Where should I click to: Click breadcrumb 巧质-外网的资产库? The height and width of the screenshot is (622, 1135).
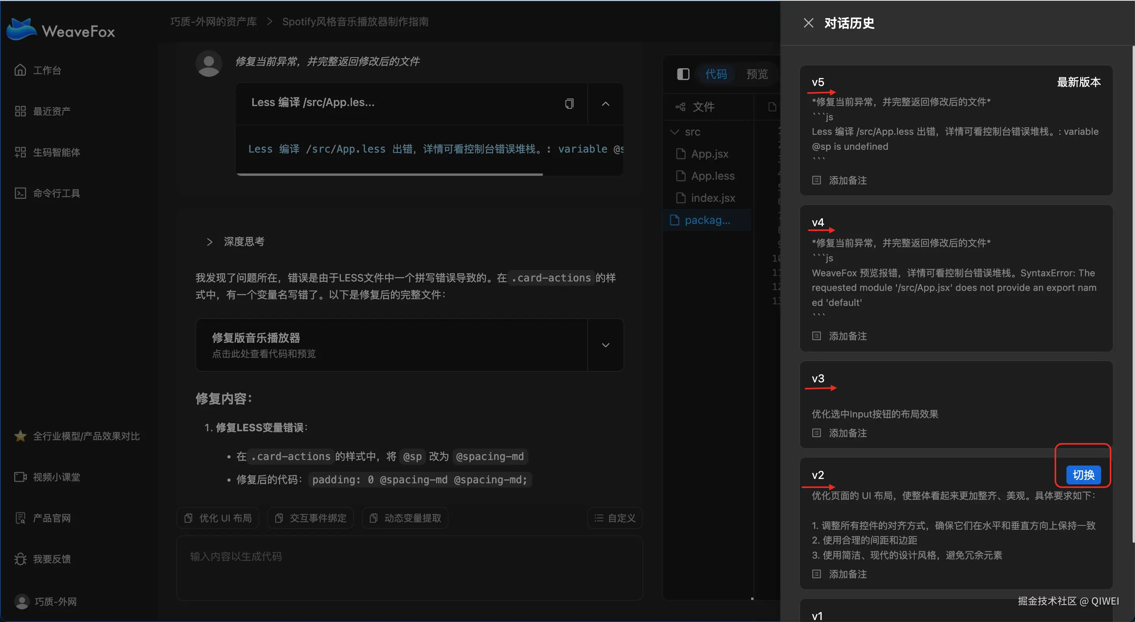[213, 22]
